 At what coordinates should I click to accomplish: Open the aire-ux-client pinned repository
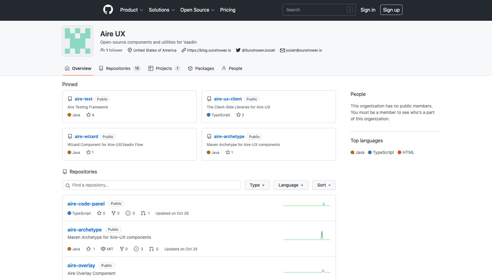(228, 99)
